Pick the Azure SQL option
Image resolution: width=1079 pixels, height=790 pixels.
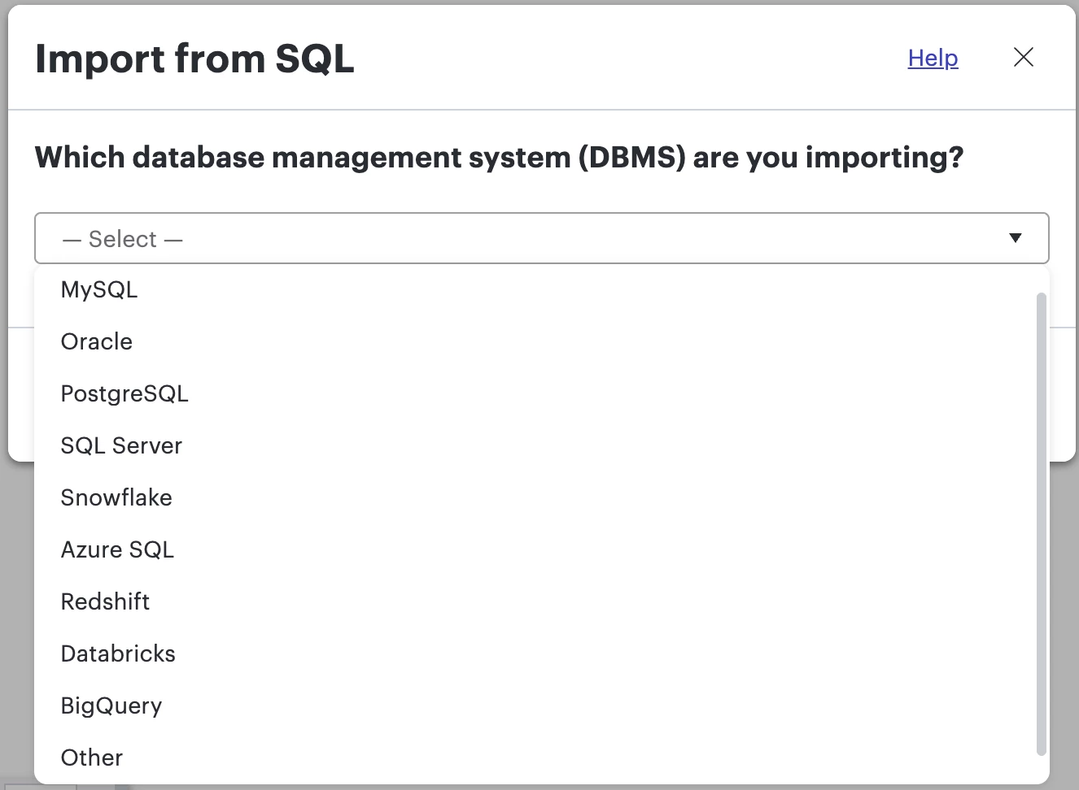point(117,549)
